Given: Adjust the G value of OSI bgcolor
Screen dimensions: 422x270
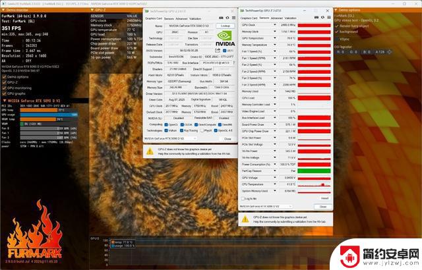Looking at the screenshot, I should [353, 52].
